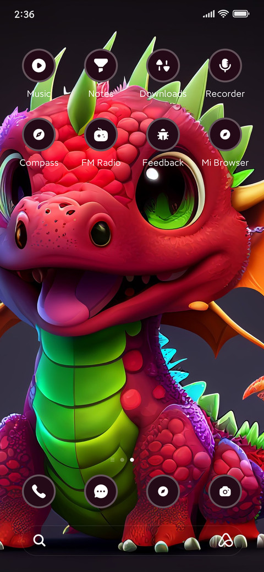
Task: Tap the battery status icon
Action: coord(241,14)
